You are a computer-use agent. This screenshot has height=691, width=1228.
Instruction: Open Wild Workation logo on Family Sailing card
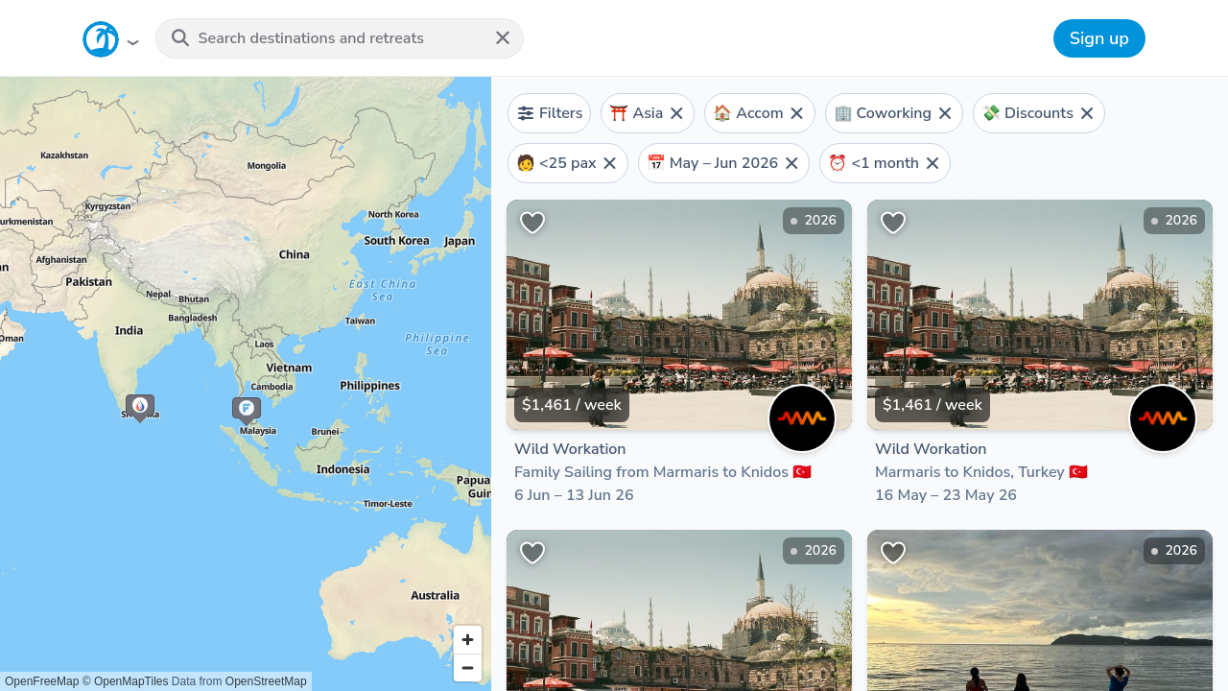click(802, 418)
